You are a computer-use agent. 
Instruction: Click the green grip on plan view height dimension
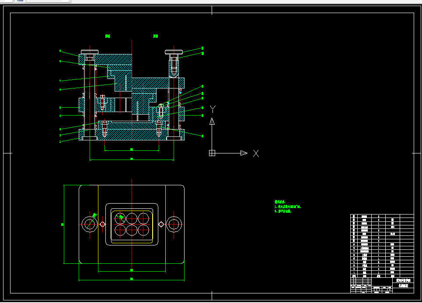point(63,225)
